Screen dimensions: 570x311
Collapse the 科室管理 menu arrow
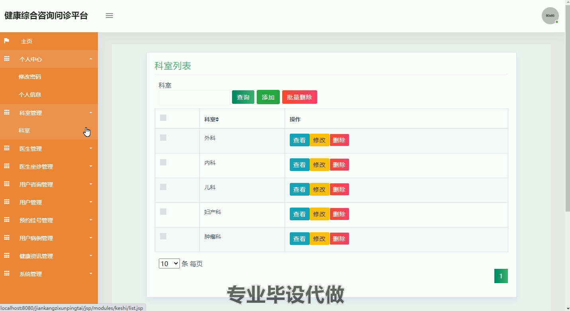[91, 113]
